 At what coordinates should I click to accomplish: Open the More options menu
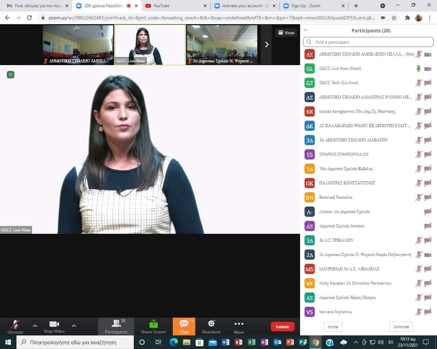point(239,326)
